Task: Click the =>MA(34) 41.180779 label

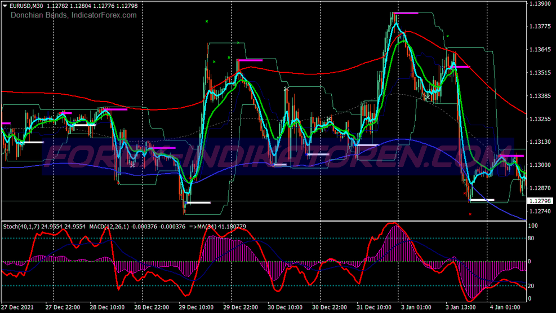Action: (217, 226)
